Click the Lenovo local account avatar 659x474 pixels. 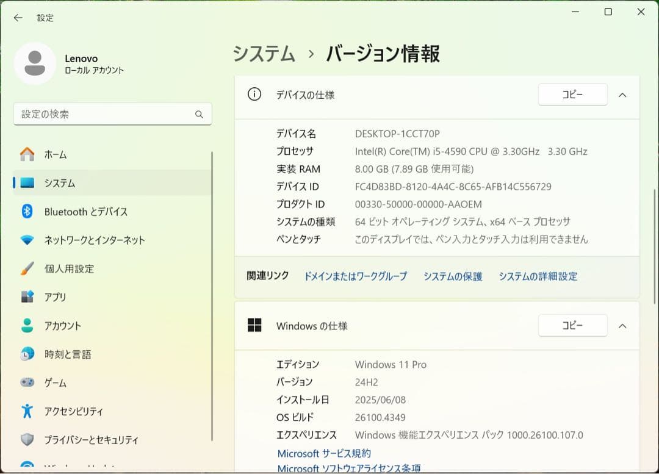point(35,63)
